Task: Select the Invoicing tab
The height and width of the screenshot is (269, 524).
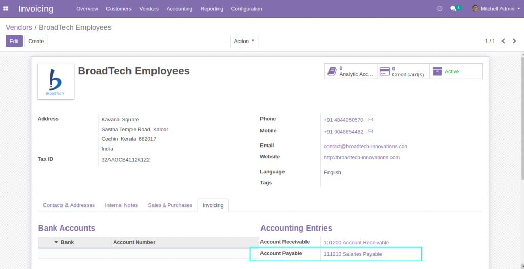Action: pos(213,205)
